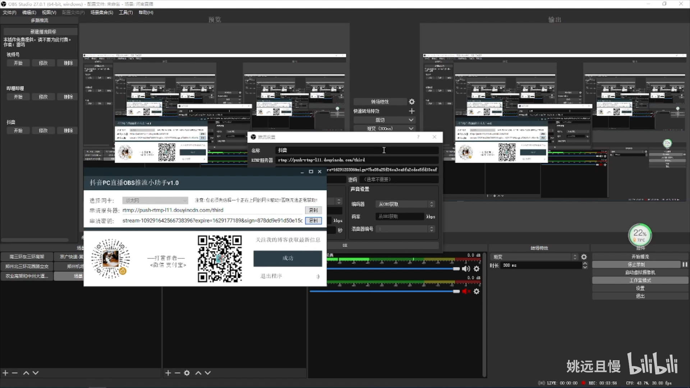This screenshot has width=690, height=388.
Task: Open the 场景集合(S) menu
Action: (102, 13)
